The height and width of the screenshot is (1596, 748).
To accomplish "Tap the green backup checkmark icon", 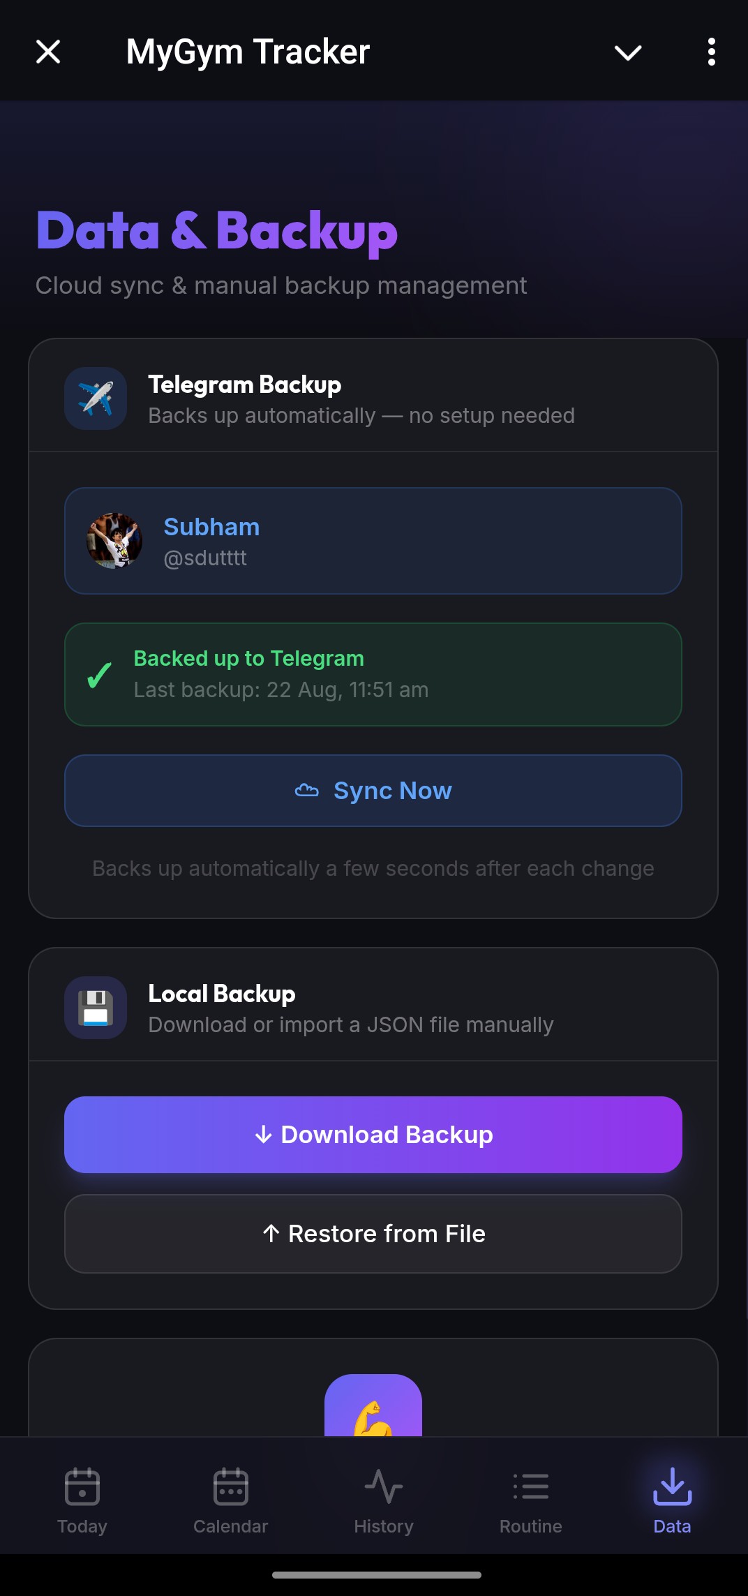I will click(99, 675).
